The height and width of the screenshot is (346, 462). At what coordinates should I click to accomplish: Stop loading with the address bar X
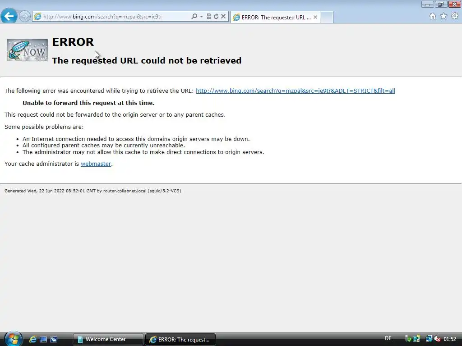coord(223,17)
